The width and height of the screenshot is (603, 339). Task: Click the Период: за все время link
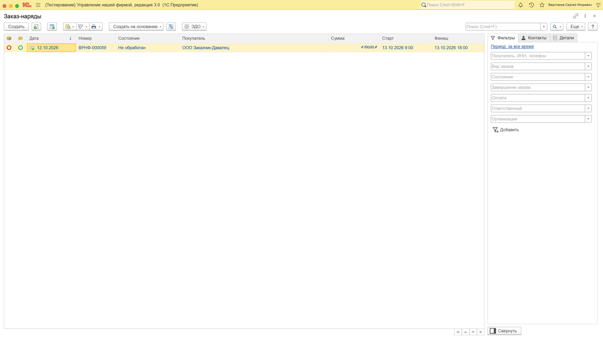pyautogui.click(x=512, y=46)
